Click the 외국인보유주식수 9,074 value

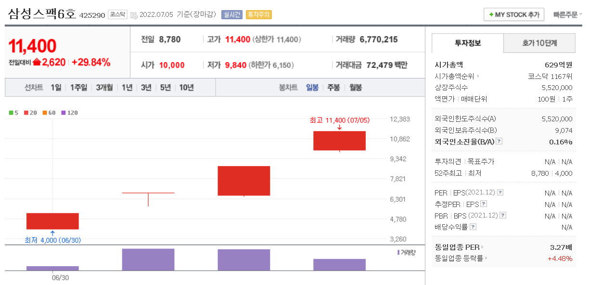coord(563,130)
